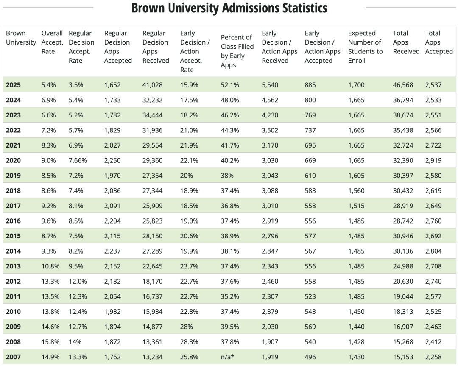Select the 41,028 regular apps received cell
458x366 pixels.
click(152, 85)
